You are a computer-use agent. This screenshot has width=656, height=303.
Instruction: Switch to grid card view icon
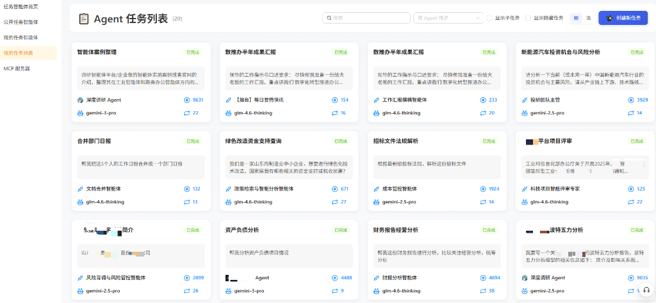tap(575, 18)
